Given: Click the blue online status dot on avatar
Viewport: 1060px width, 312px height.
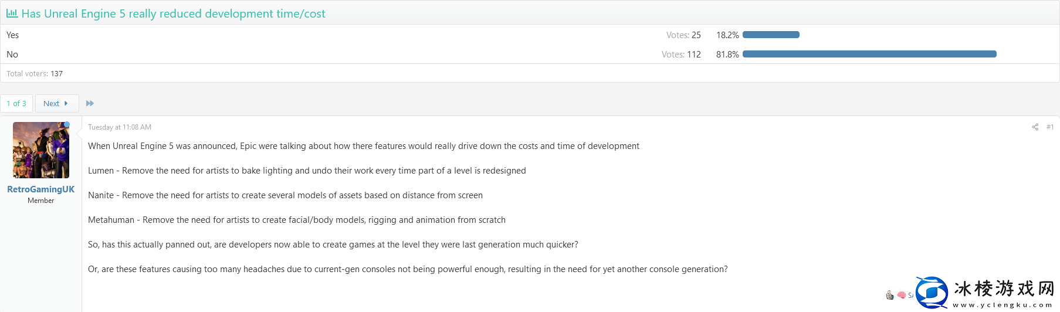Looking at the screenshot, I should [x=67, y=124].
